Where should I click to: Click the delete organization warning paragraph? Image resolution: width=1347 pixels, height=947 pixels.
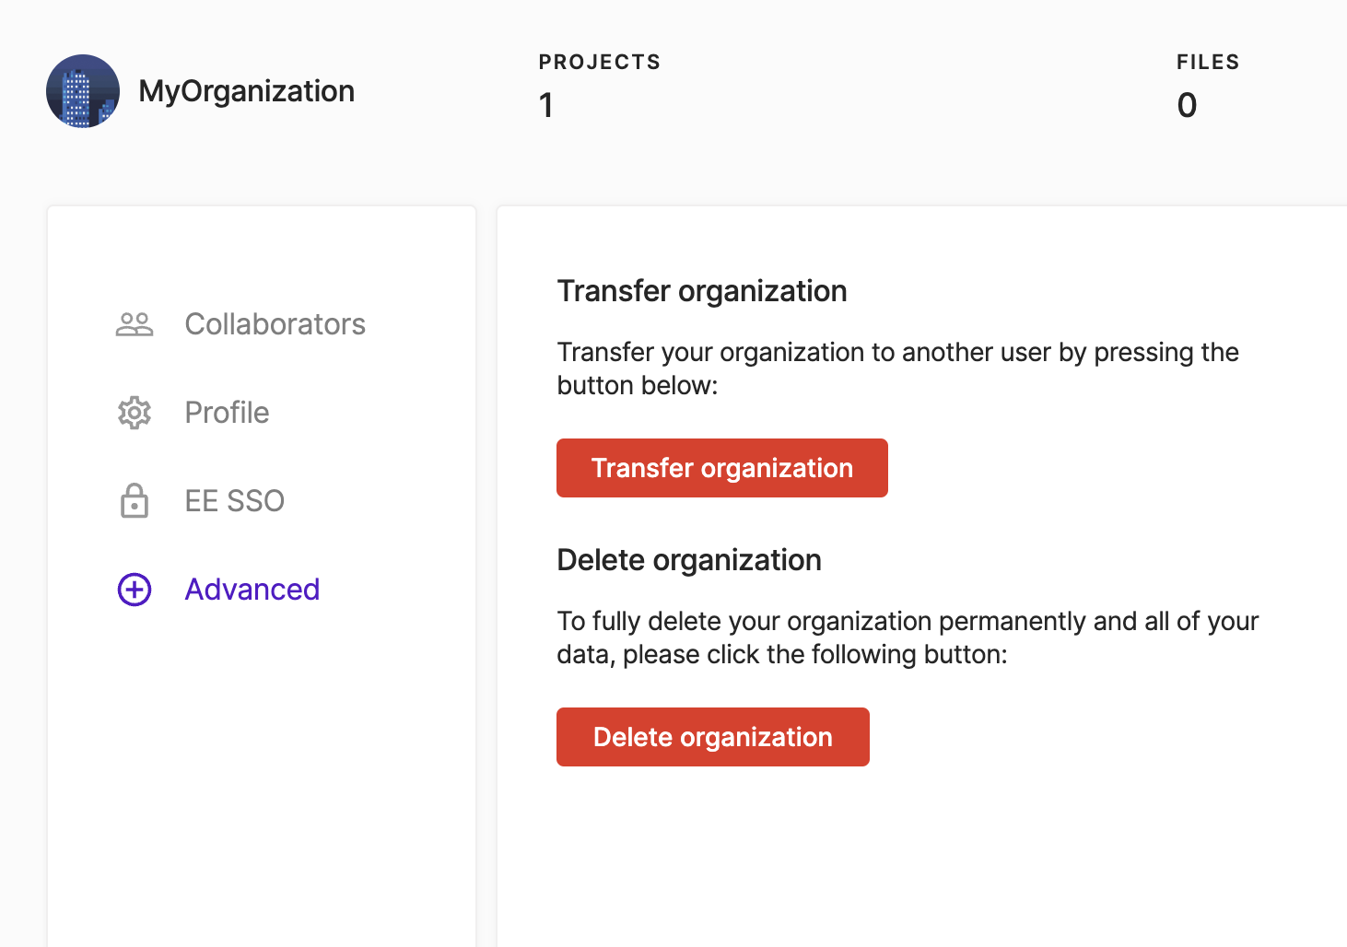(908, 637)
